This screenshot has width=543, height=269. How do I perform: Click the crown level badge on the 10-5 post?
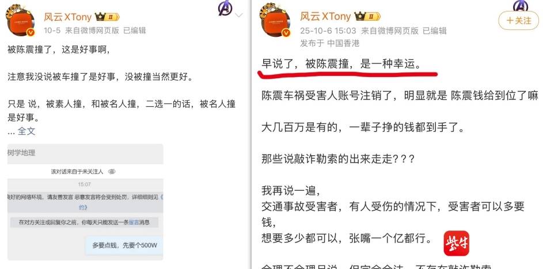coord(107,17)
